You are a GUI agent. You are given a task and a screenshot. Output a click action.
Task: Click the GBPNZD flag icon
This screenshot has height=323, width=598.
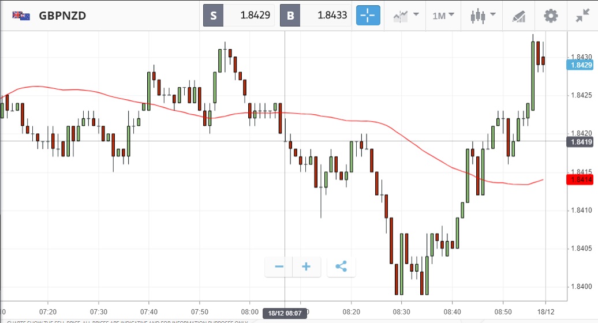(22, 16)
